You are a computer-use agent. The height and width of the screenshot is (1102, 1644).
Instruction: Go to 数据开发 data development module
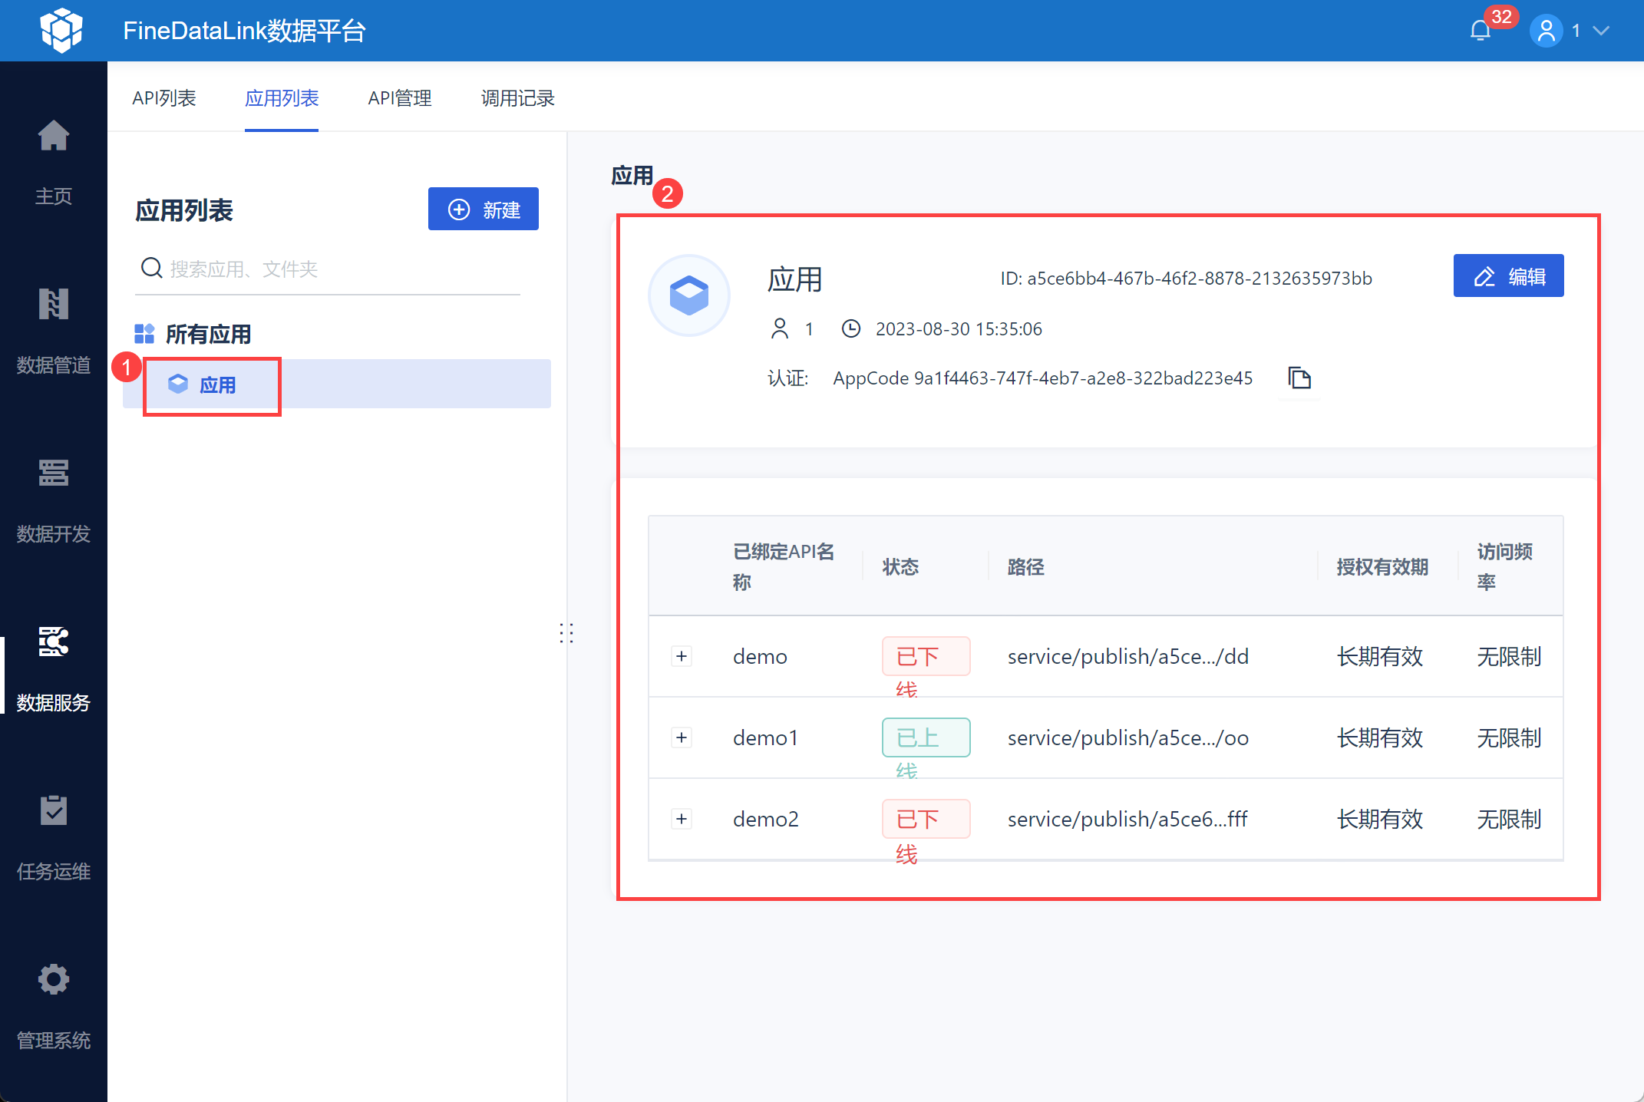tap(54, 474)
